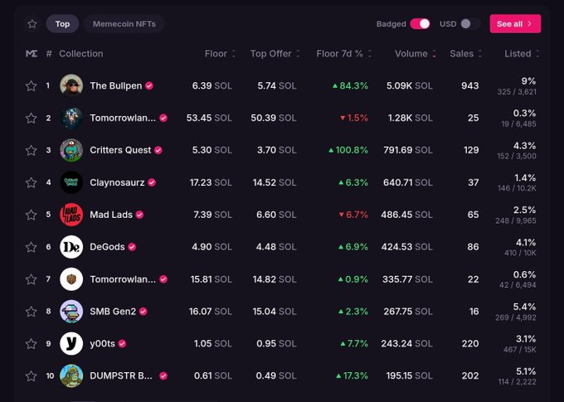Click The Bullpen avatar image

click(71, 85)
